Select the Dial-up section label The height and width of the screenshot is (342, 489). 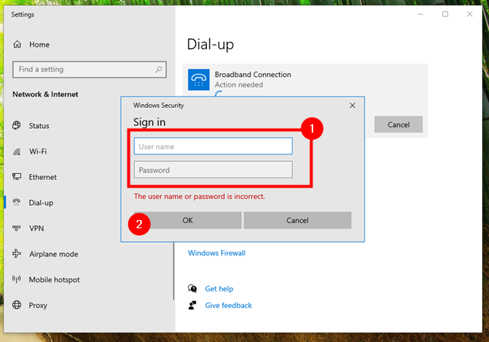tap(41, 203)
